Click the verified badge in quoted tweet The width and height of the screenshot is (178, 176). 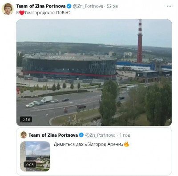click(81, 135)
